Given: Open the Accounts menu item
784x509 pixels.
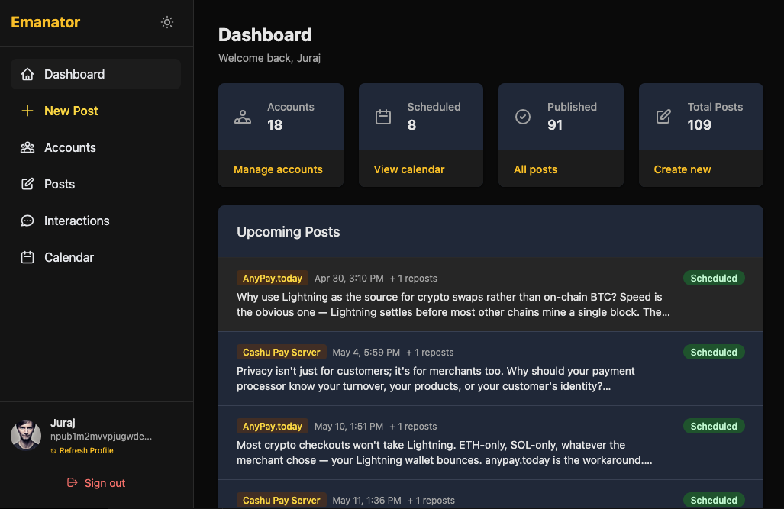Looking at the screenshot, I should coord(69,147).
